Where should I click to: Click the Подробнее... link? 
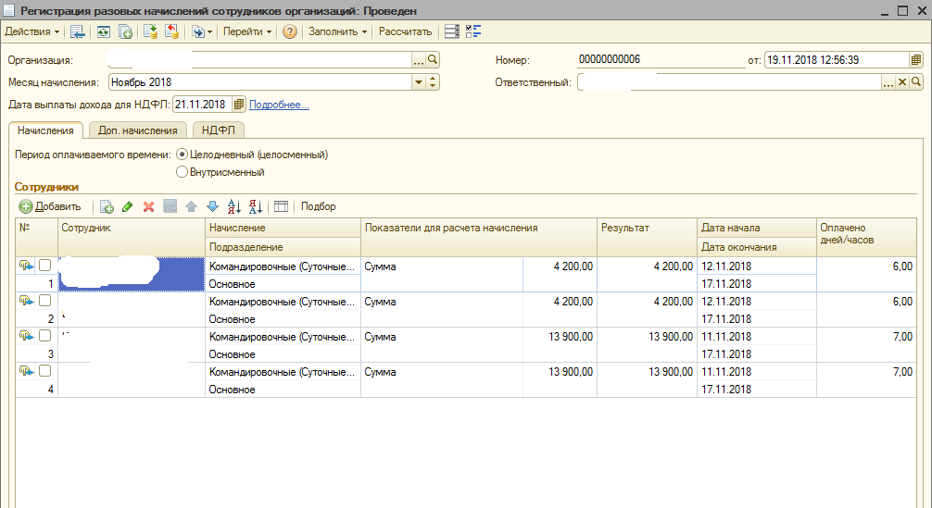point(279,105)
